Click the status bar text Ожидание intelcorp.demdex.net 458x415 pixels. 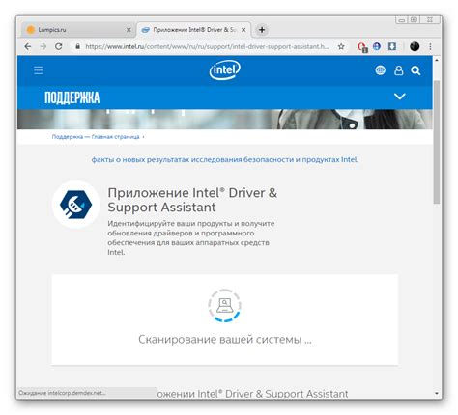pos(62,393)
